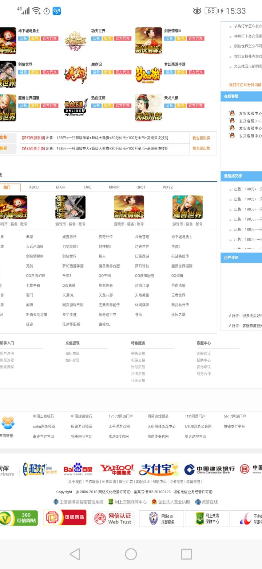The image size is (262, 569).
Task: Switch to IJKL tab
Action: [87, 187]
